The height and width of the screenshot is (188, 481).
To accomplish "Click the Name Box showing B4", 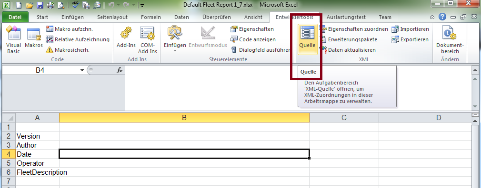I will click(40, 70).
